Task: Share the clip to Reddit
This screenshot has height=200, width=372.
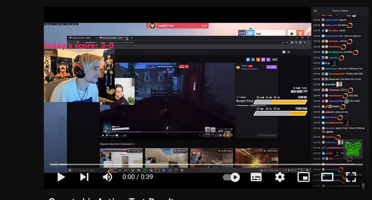Action: [258, 60]
